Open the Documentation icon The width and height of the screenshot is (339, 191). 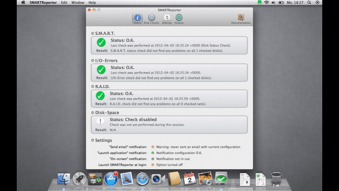[241, 18]
